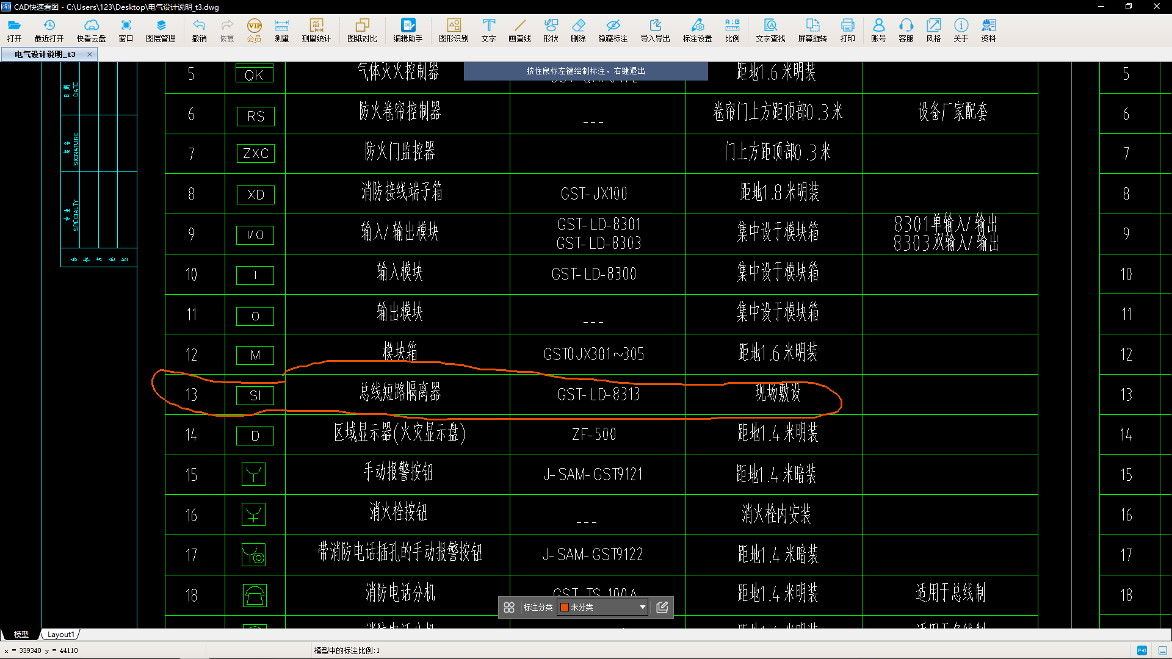Select the 文字 text tool
1172x659 pixels.
coord(488,30)
